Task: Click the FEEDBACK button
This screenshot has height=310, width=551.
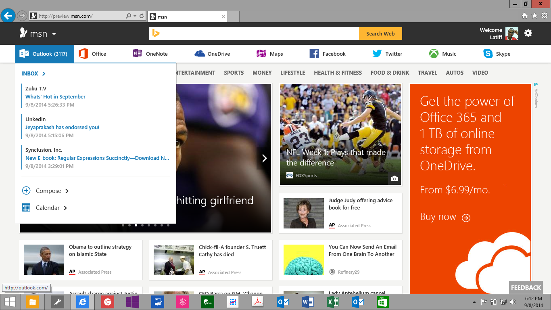Action: click(526, 287)
